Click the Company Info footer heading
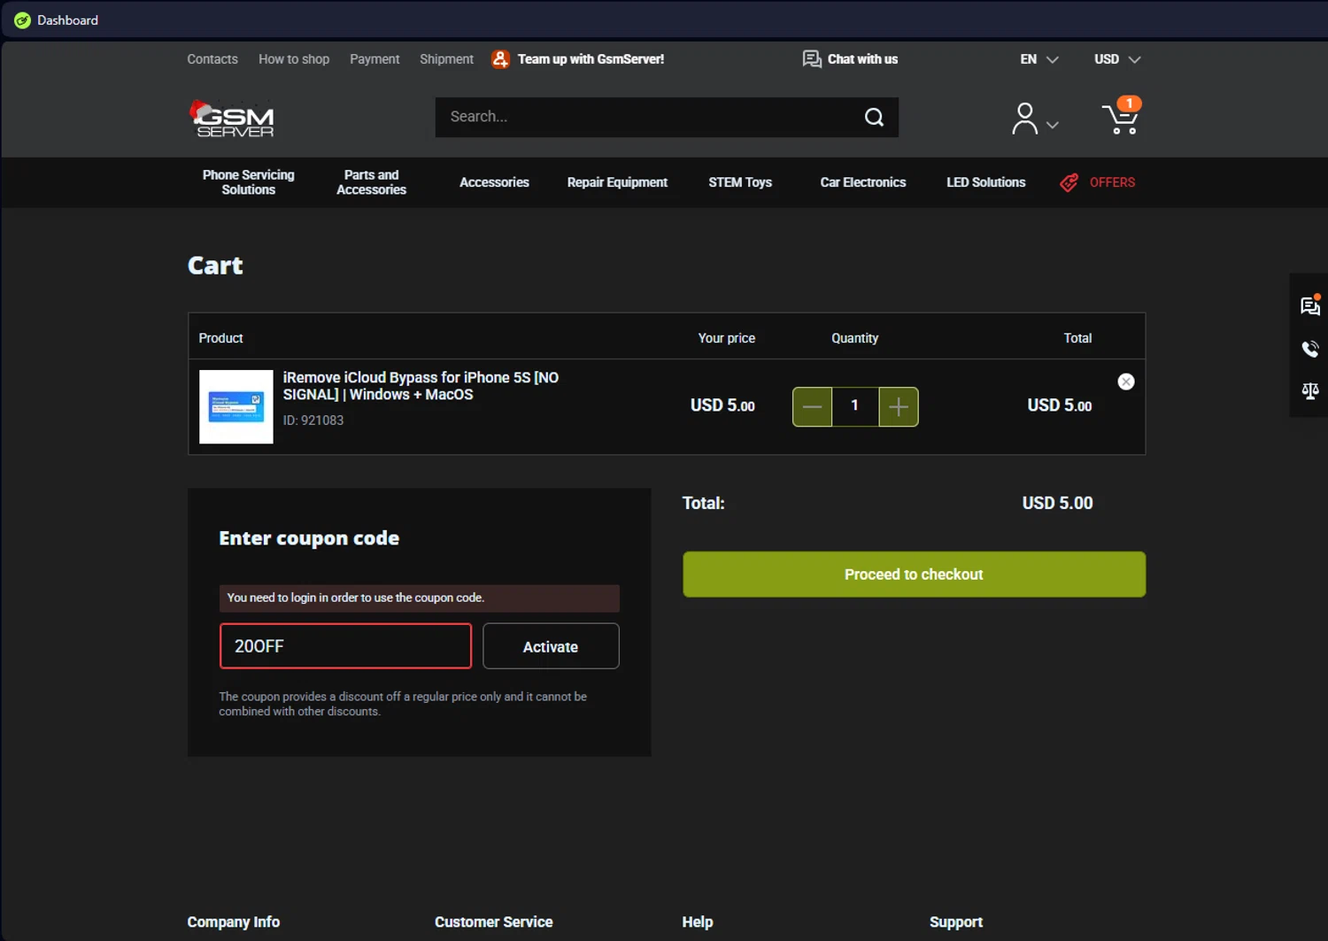Image resolution: width=1328 pixels, height=941 pixels. click(234, 922)
